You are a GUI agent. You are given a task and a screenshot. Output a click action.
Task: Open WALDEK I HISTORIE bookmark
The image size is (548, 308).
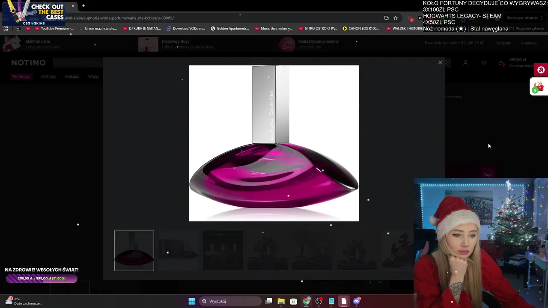tap(405, 29)
